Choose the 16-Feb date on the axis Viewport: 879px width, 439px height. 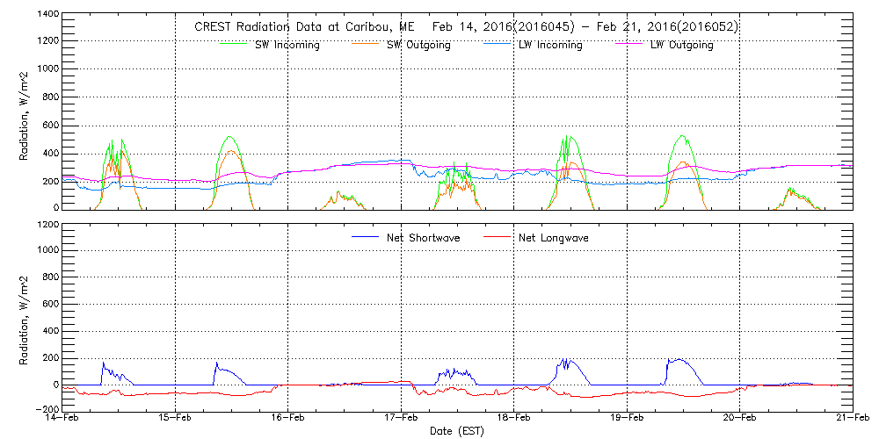click(288, 419)
